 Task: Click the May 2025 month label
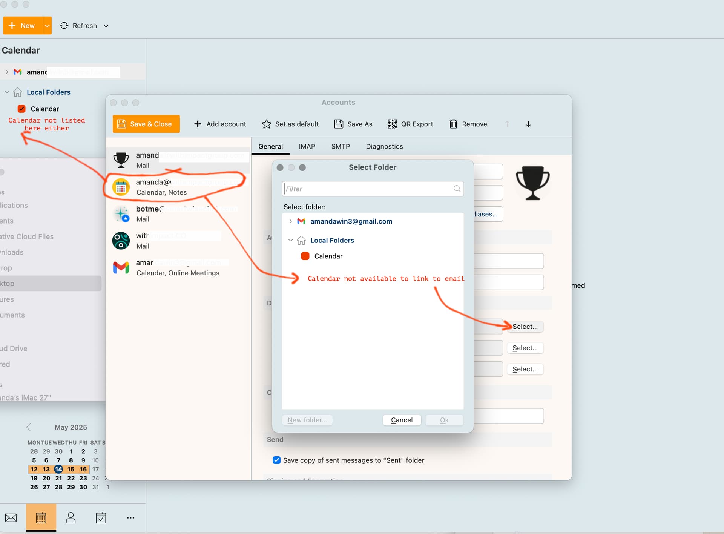[x=71, y=427]
